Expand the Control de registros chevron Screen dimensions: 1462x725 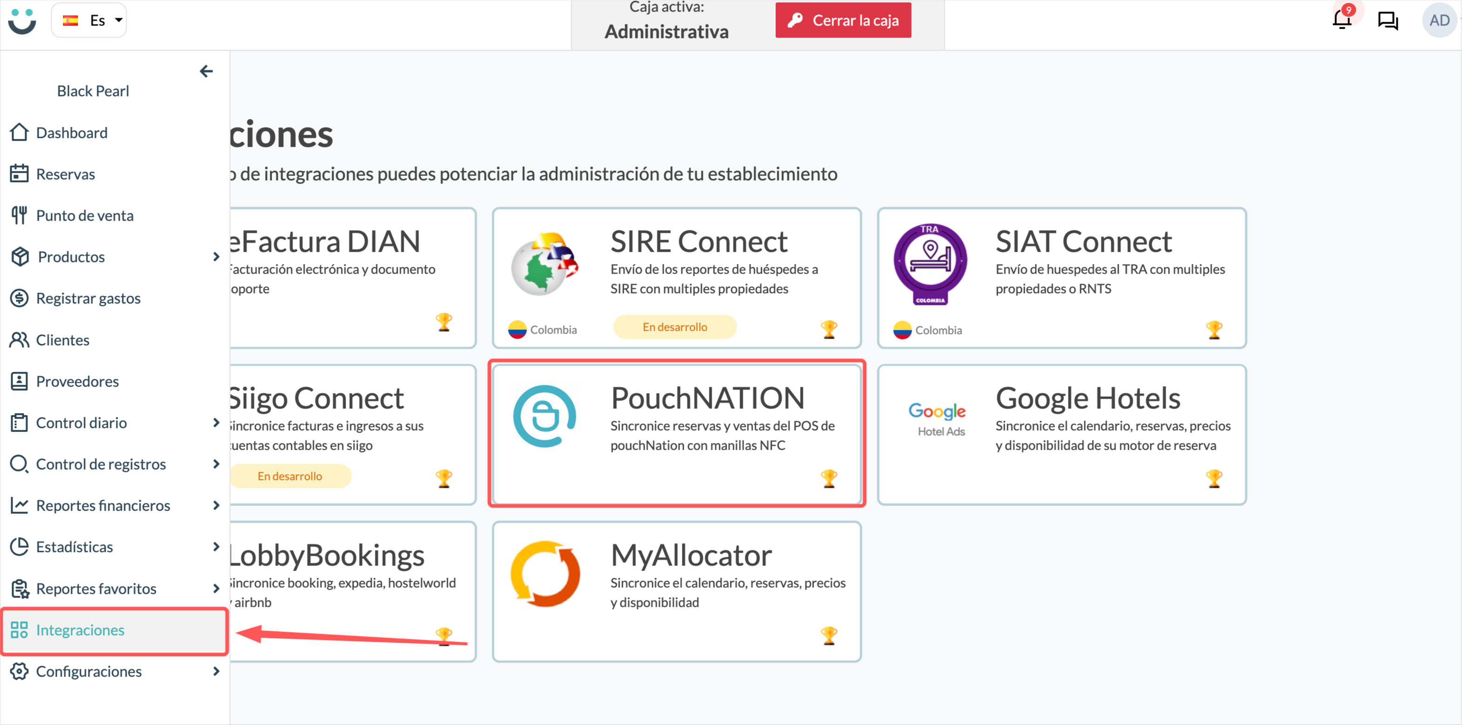point(216,464)
